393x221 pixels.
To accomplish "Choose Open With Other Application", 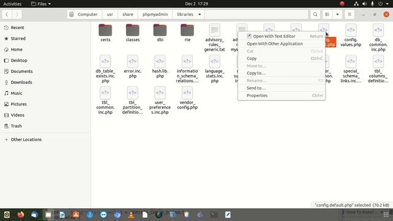I will [x=282, y=44].
